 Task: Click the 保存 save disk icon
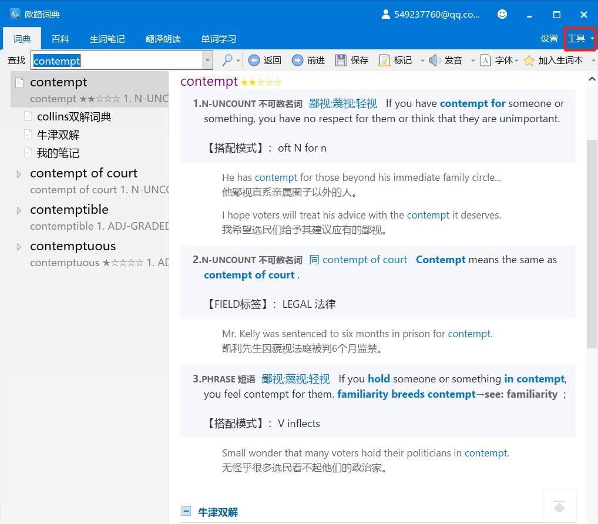[341, 60]
